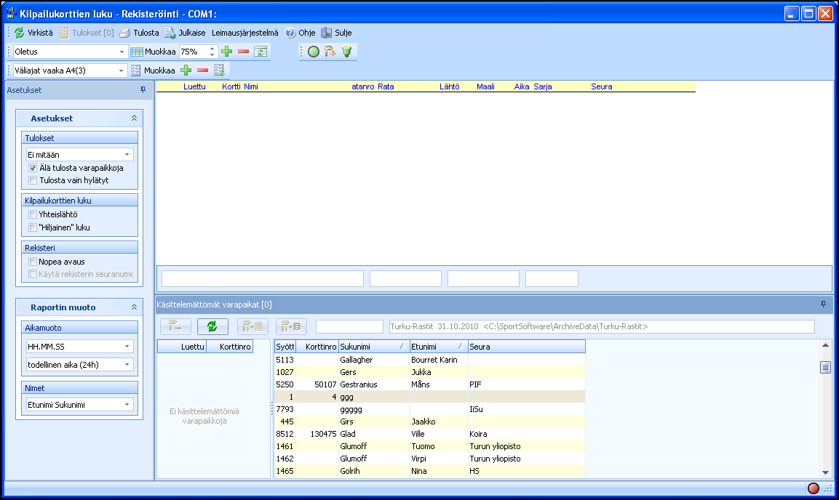The image size is (839, 500).
Task: Click the green refresh button in the varapaikat panel
Action: tap(212, 326)
